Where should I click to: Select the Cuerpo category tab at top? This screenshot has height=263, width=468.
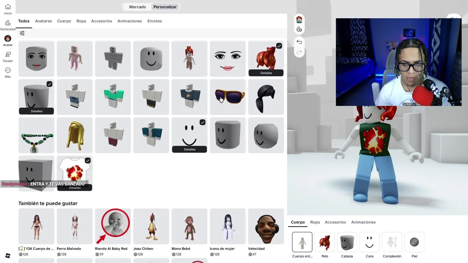[x=64, y=21]
